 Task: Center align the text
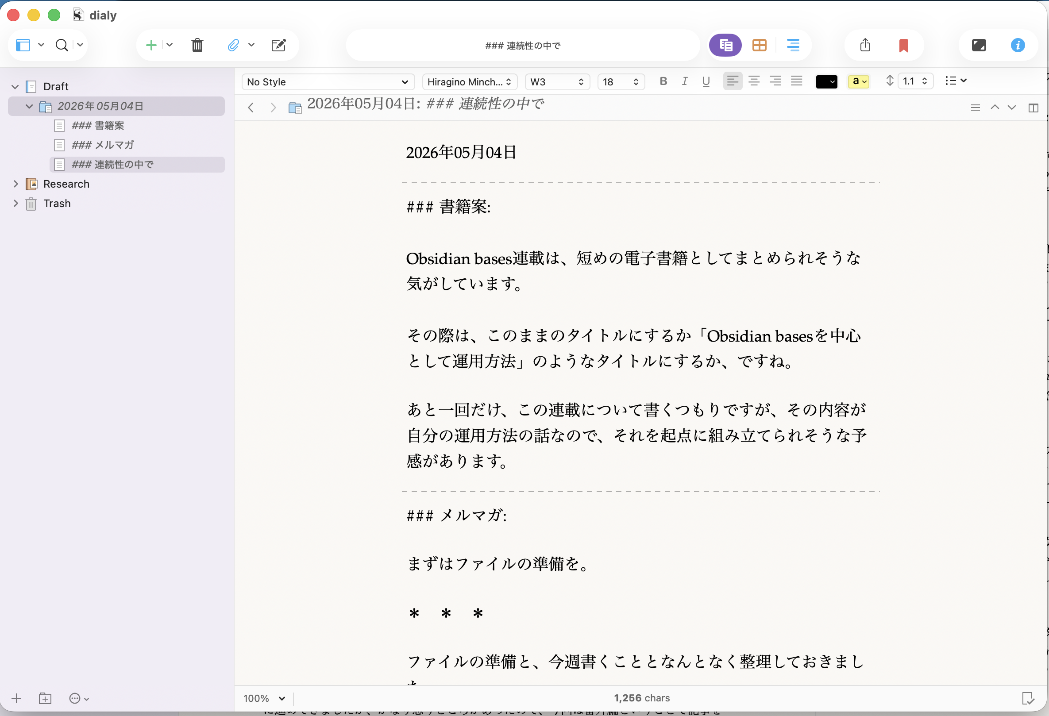pos(754,81)
